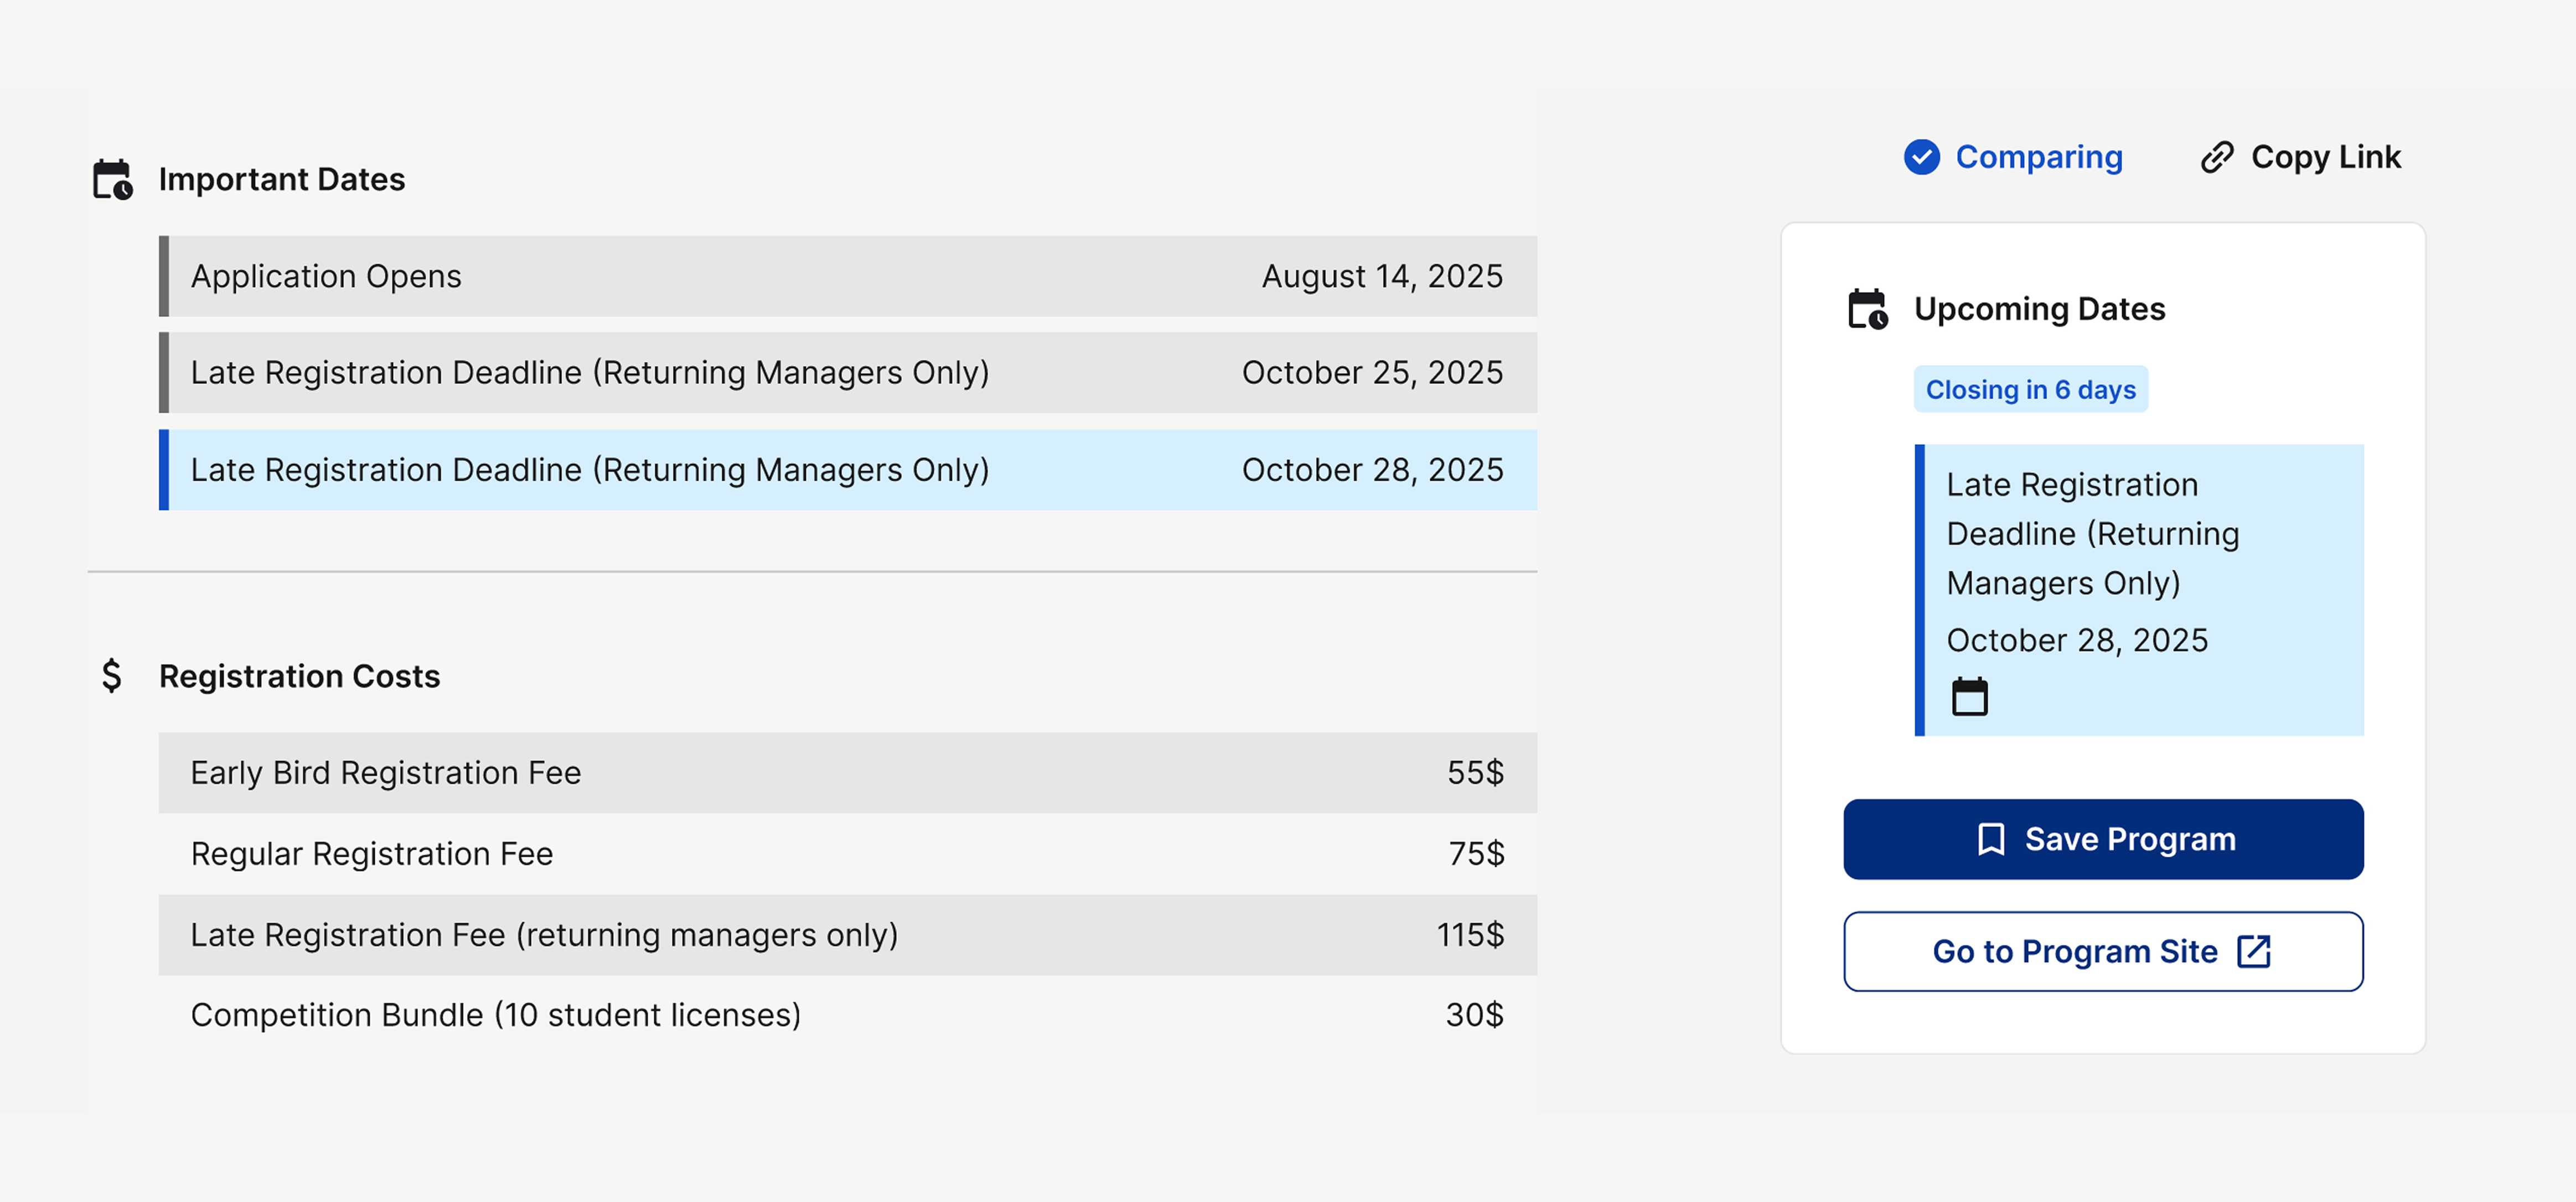Select highlighted October 28, 2025 deadline row
The width and height of the screenshot is (2576, 1202).
click(x=848, y=470)
